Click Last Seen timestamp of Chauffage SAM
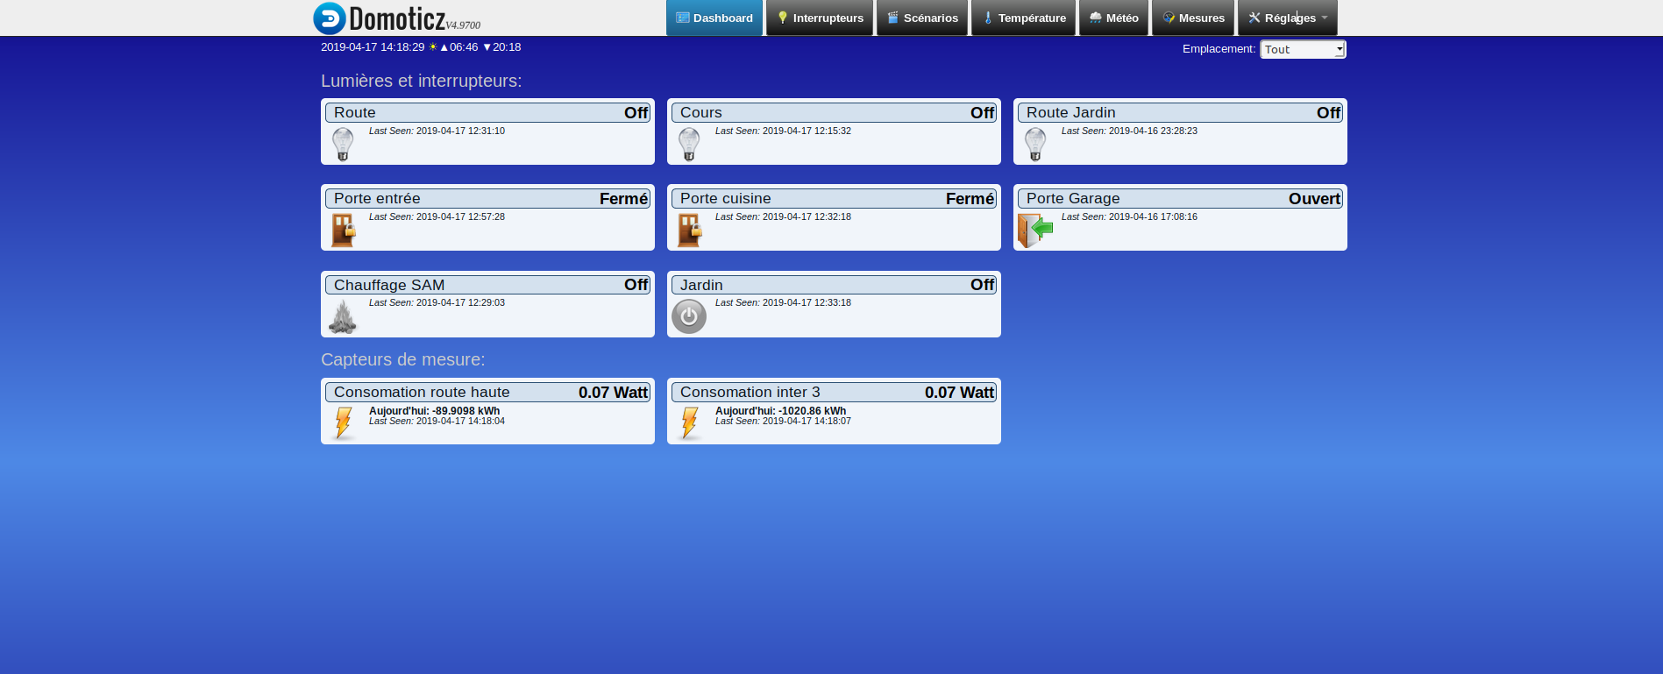The height and width of the screenshot is (674, 1663). pos(437,302)
